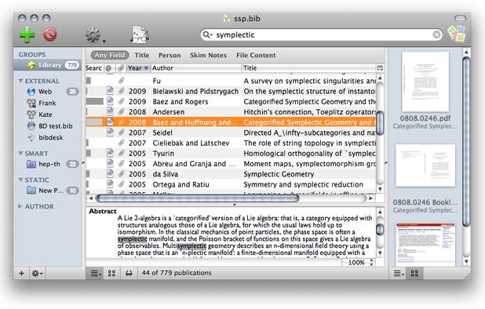Select the Cieliebak and Latschev row
Screen dimensions: 485x309
point(231,143)
